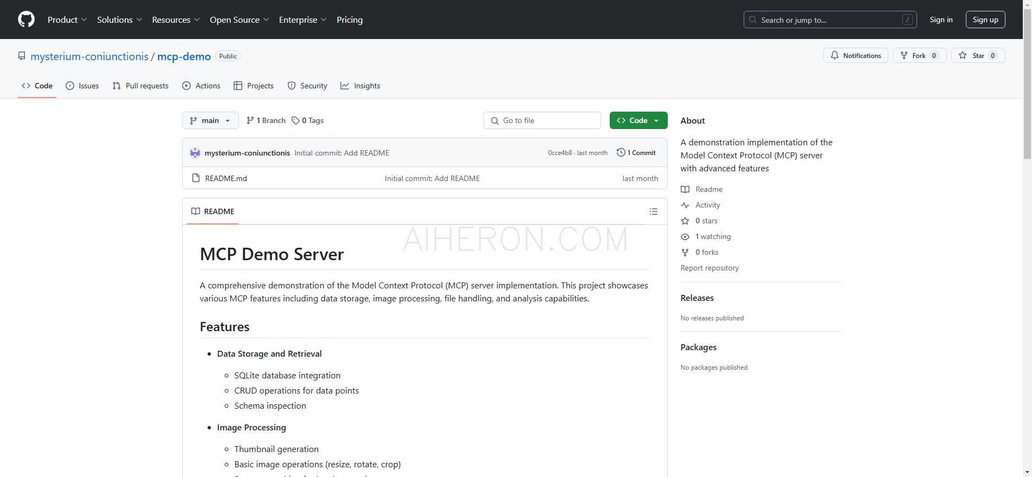The image size is (1032, 477).
Task: Click the eye icon next to watching
Action: (x=685, y=236)
